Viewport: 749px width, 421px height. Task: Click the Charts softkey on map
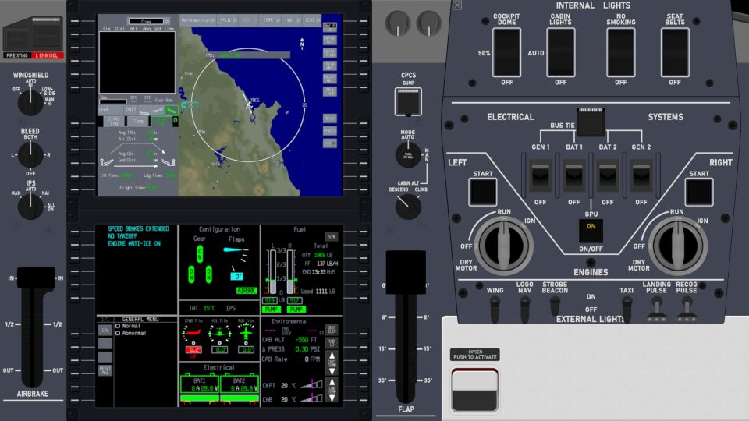click(329, 130)
